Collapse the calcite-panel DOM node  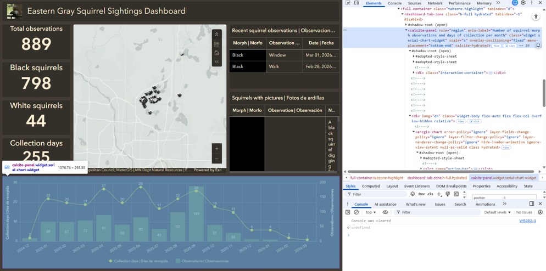(x=406, y=30)
